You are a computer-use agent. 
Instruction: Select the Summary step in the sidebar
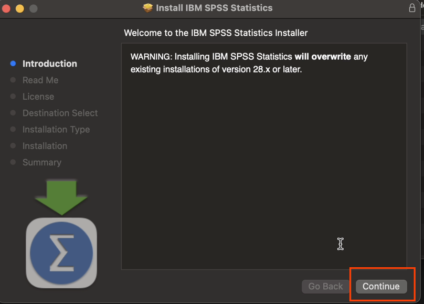[42, 162]
